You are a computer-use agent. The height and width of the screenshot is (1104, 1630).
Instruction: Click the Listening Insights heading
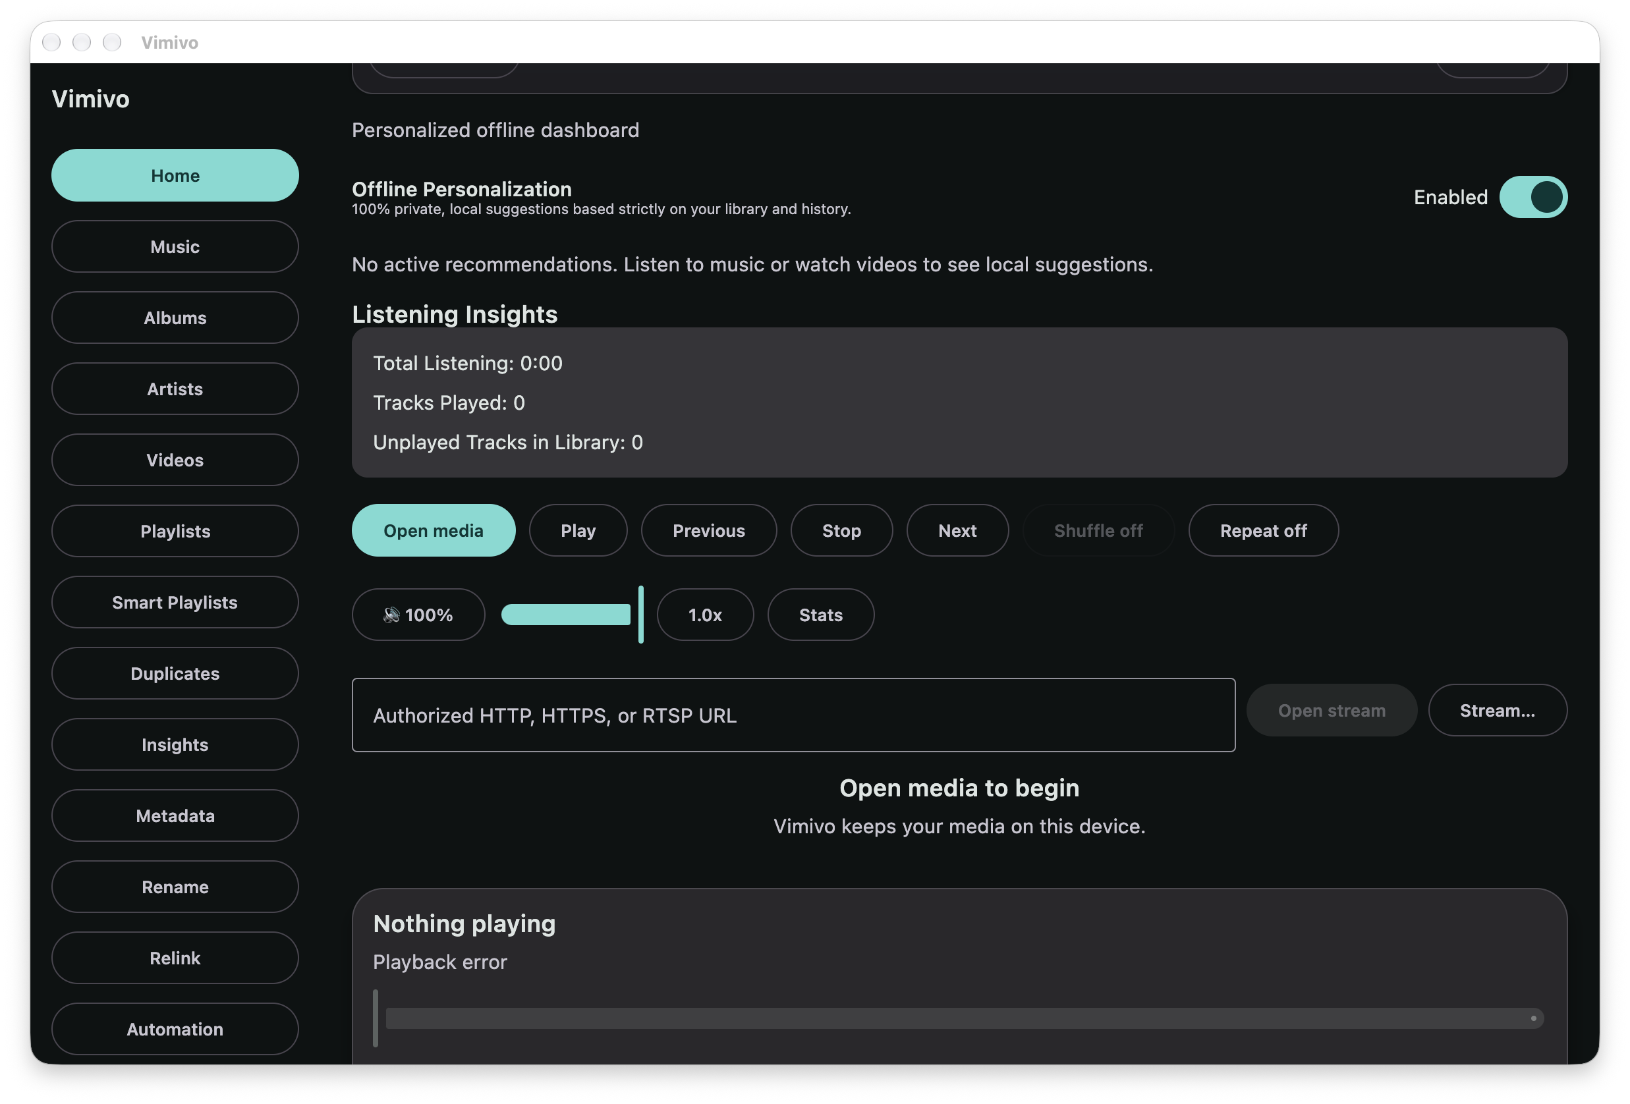click(455, 314)
